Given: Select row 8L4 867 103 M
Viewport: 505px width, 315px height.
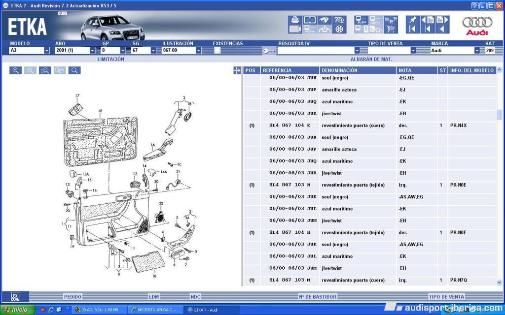Looking at the screenshot, I should 370,280.
